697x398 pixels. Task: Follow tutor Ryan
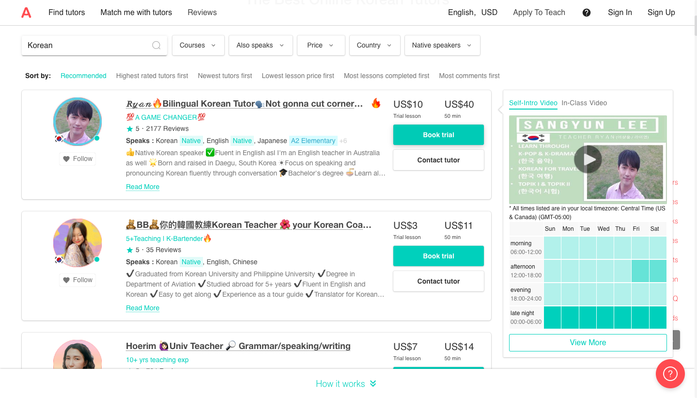pos(77,159)
